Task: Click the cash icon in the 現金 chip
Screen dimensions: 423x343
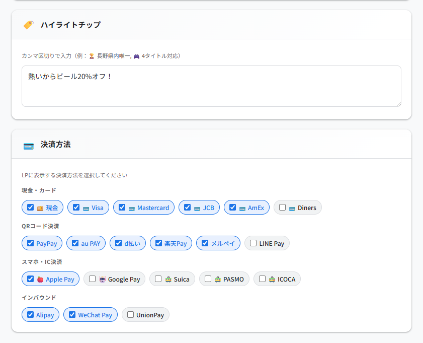Action: (x=40, y=208)
